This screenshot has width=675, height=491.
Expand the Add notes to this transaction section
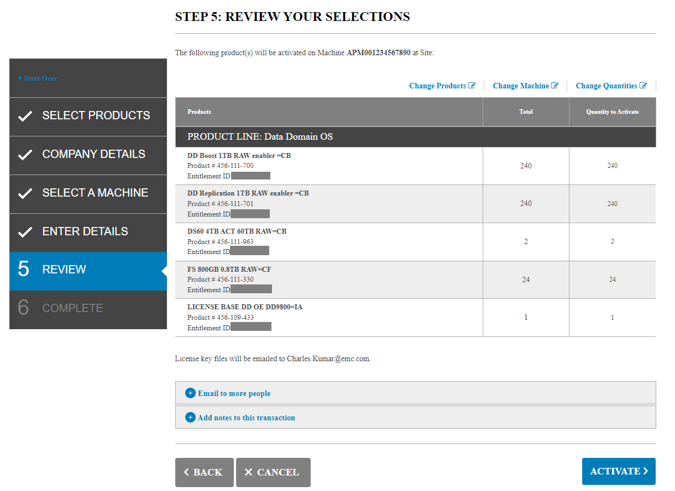coord(247,418)
